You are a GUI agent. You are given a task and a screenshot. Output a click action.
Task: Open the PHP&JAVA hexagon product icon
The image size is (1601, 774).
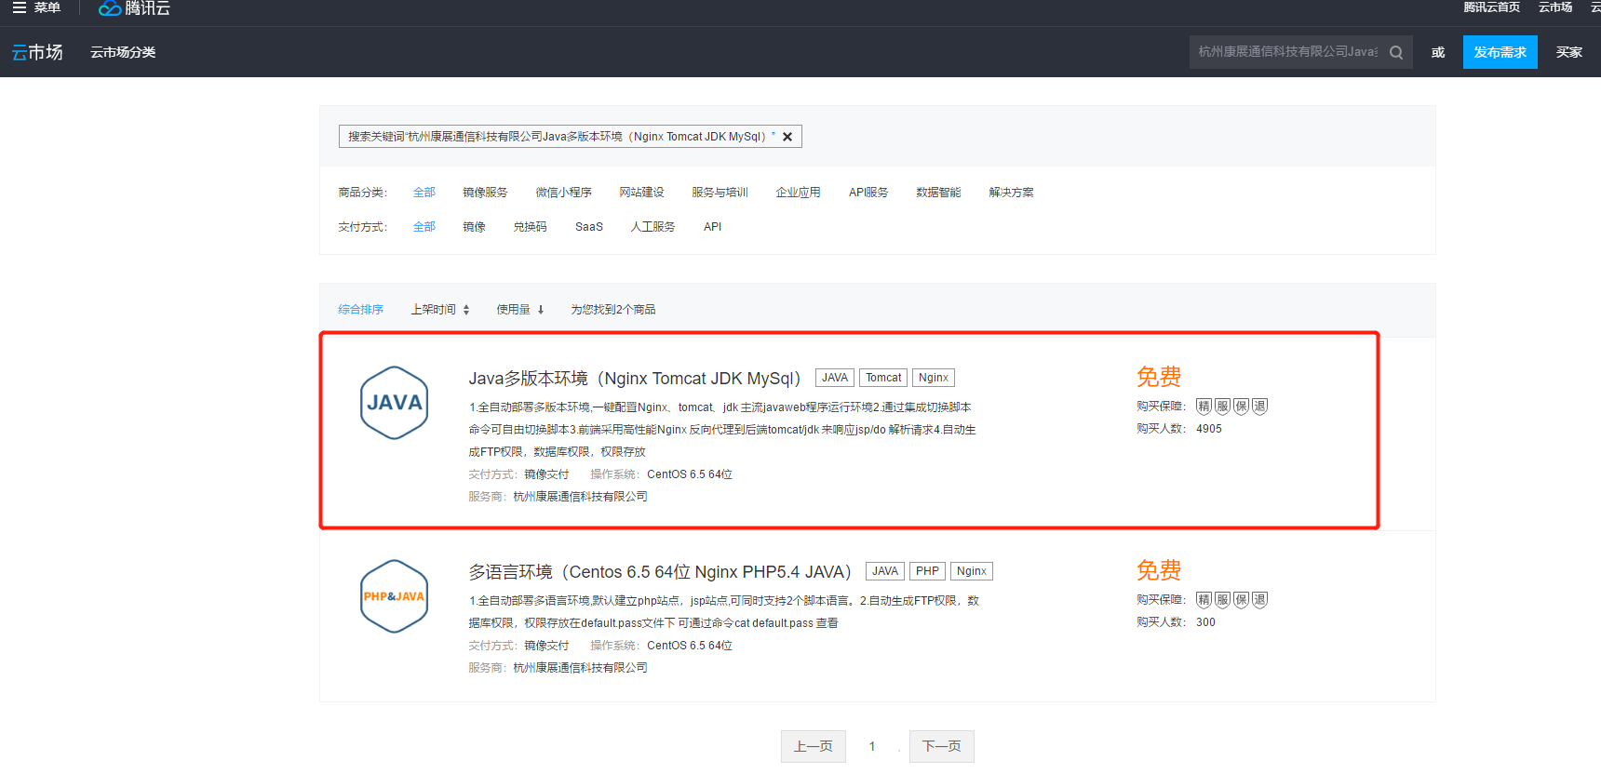click(394, 596)
